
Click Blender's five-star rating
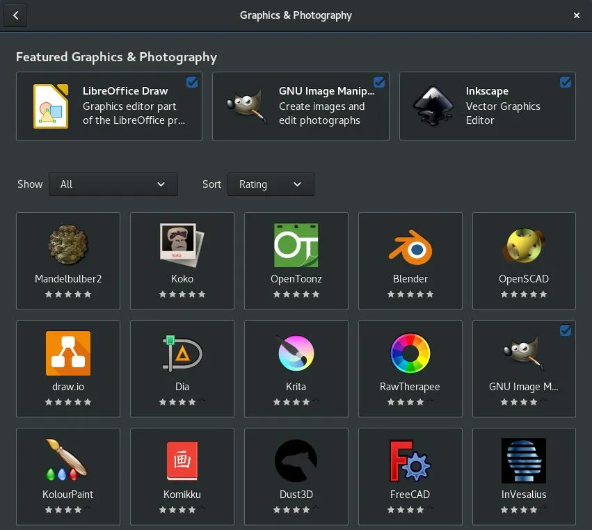pos(410,294)
